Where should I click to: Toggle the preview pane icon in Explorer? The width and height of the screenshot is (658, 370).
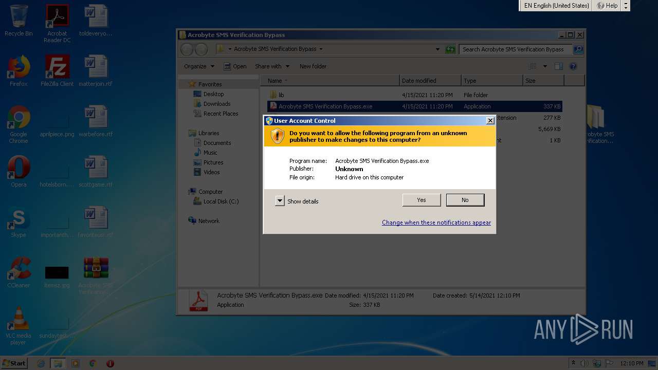coord(559,66)
